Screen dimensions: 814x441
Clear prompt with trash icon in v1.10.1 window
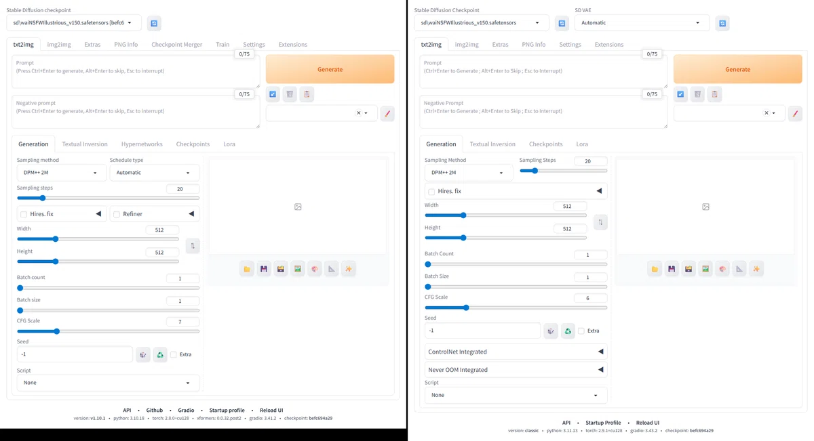click(x=290, y=94)
